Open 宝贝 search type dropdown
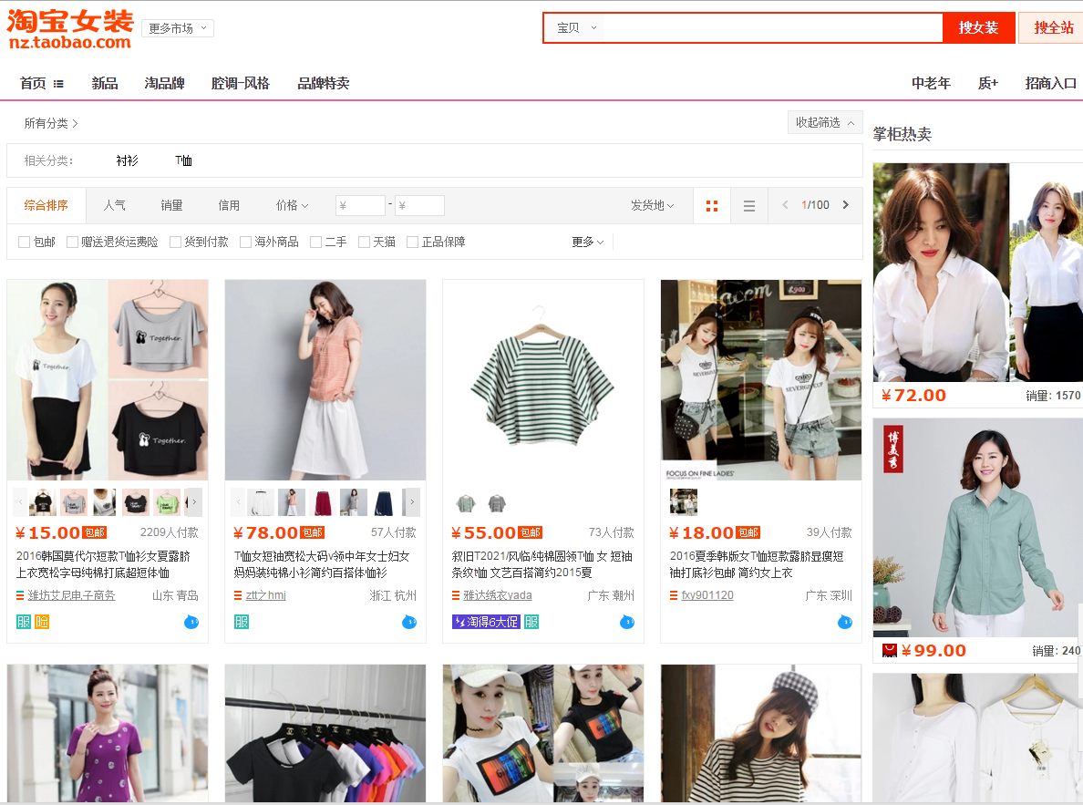This screenshot has width=1083, height=805. click(x=576, y=28)
